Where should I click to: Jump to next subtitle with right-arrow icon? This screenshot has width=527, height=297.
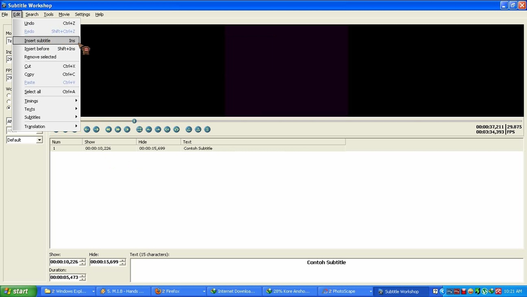pyautogui.click(x=96, y=129)
